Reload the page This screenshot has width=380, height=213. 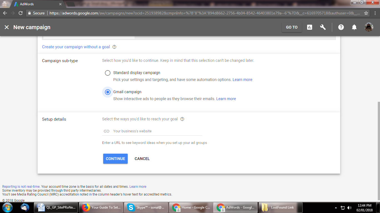[21, 13]
